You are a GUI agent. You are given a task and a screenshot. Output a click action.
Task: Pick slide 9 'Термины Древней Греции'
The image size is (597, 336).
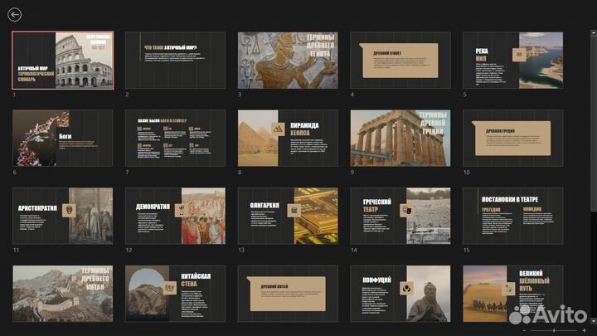400,138
